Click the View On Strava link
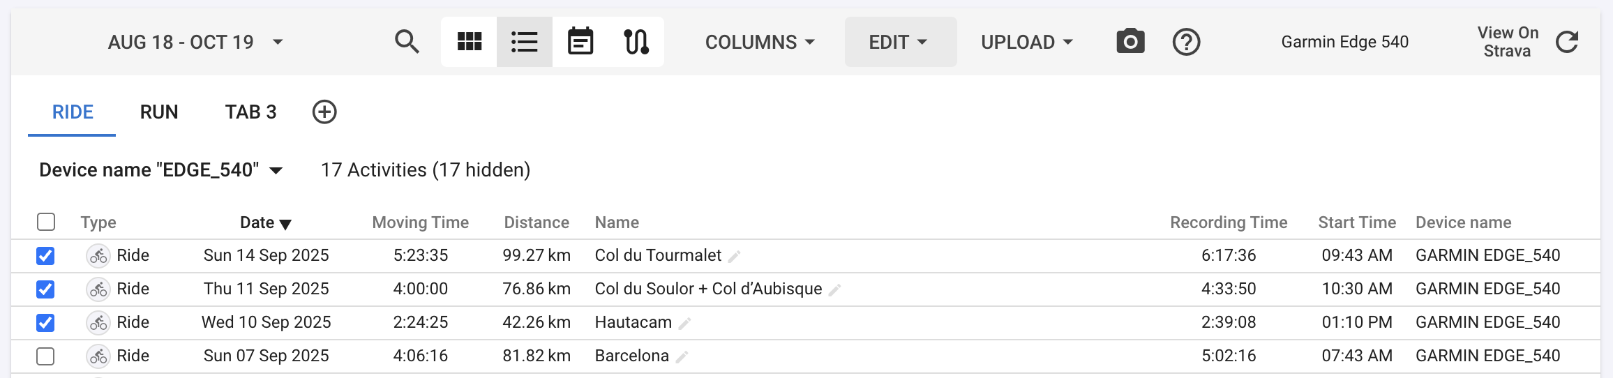Screen dimensions: 1613x378 click(x=1507, y=42)
